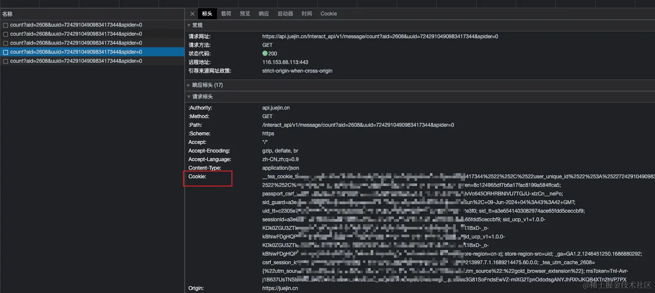
Task: Click the api.juejin.cn authority value
Action: [x=276, y=108]
